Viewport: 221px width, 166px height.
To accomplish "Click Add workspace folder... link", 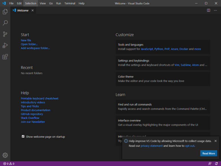I will point(35,48).
